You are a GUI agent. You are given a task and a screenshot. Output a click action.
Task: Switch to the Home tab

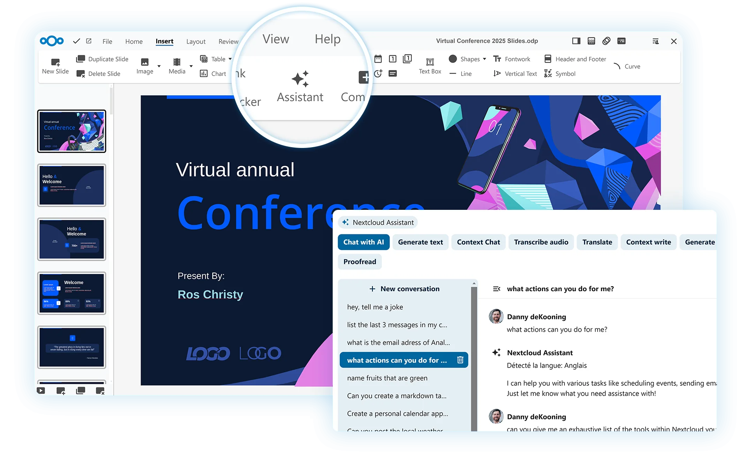(134, 41)
